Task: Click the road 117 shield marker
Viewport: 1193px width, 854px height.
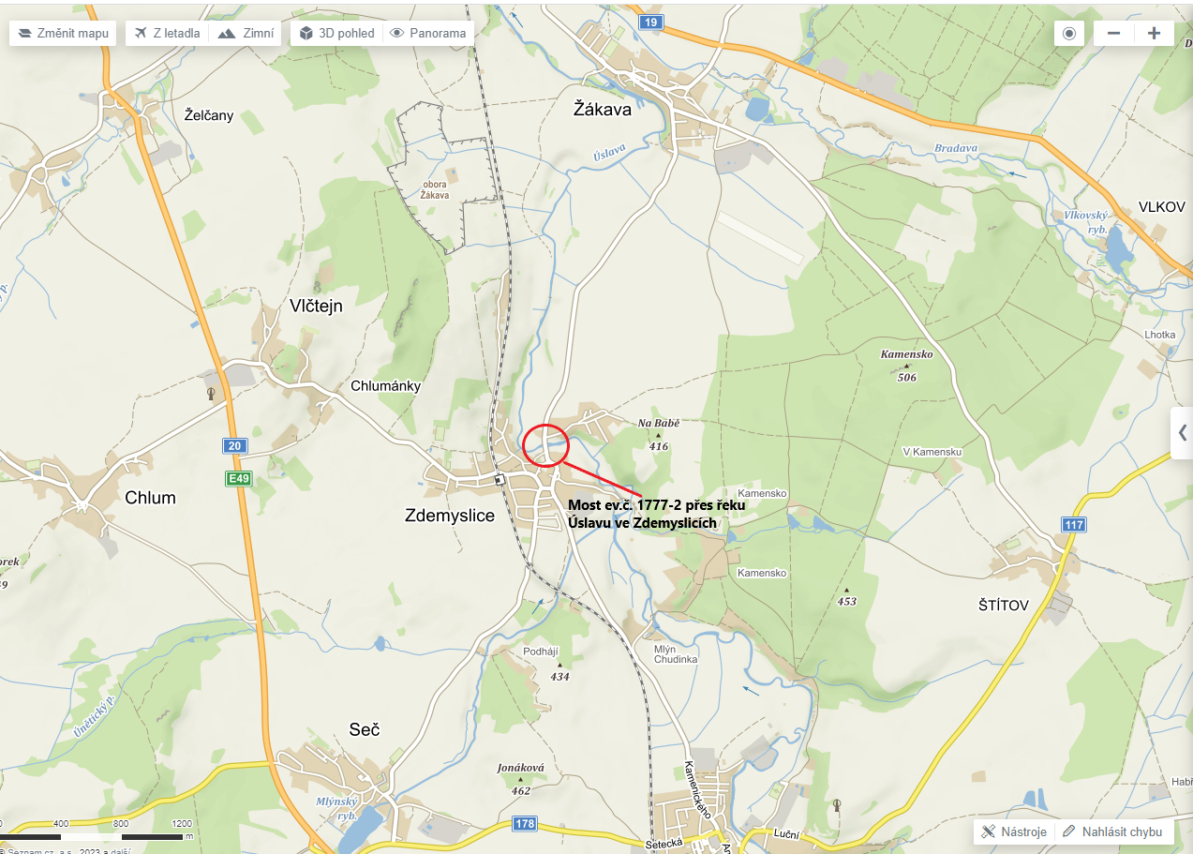Action: 1073,524
